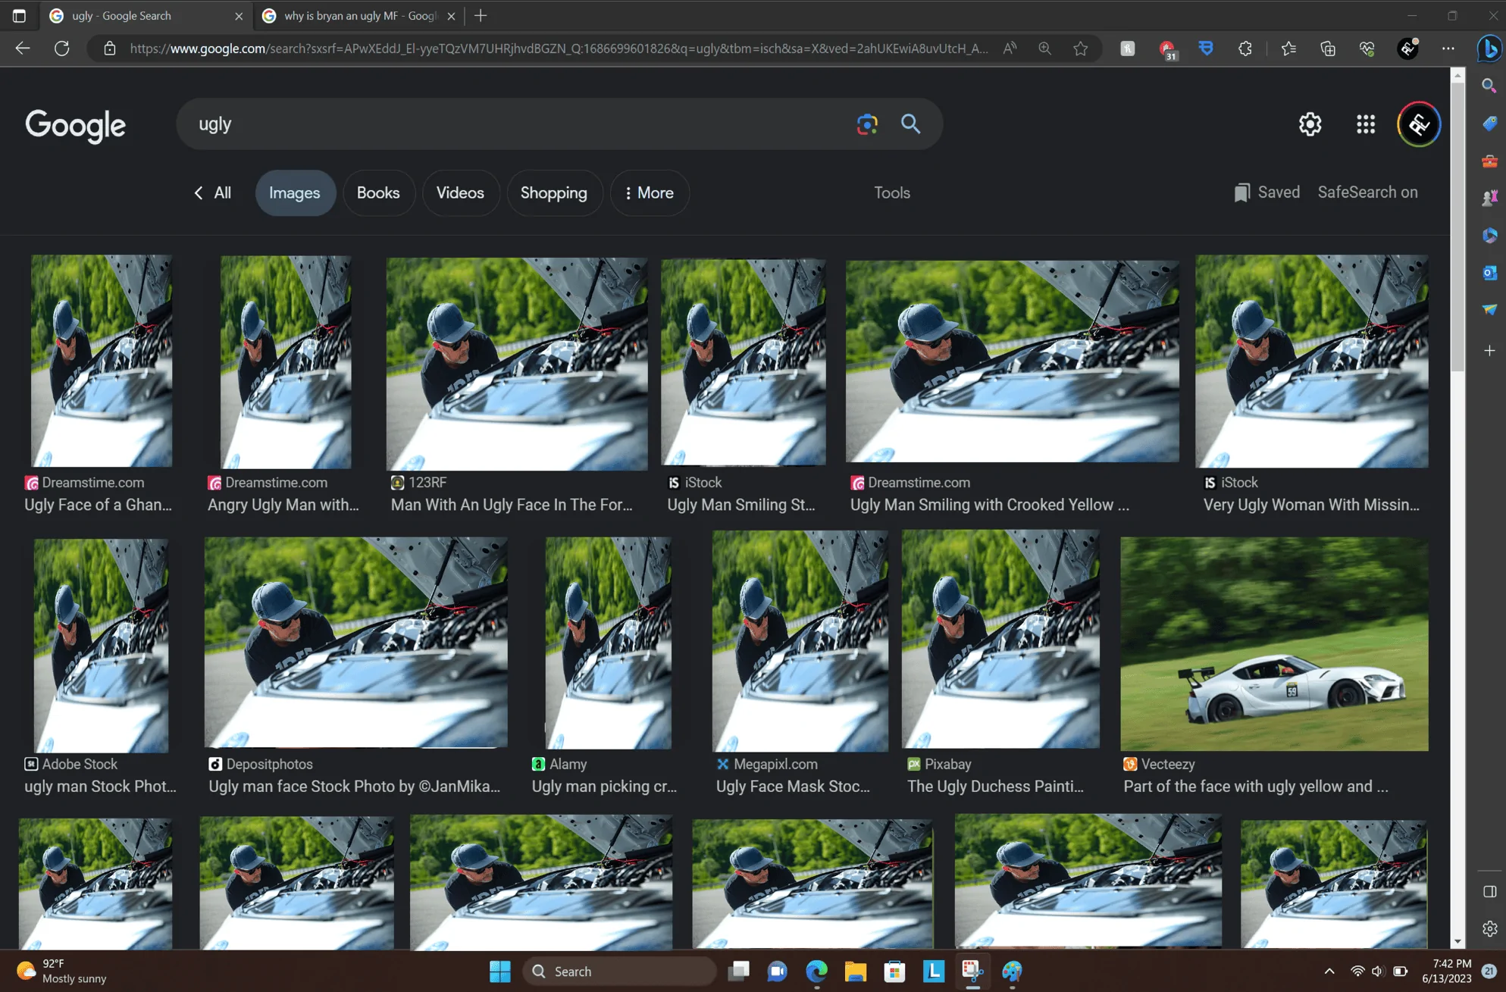Open Saved items link
1506x992 pixels.
(1267, 192)
